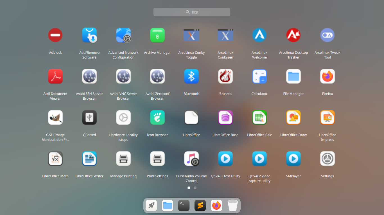Launch Print Settings
Image resolution: width=384 pixels, height=215 pixels.
click(157, 158)
